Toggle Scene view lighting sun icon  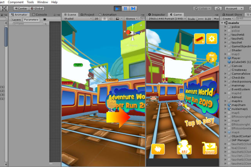105,19
